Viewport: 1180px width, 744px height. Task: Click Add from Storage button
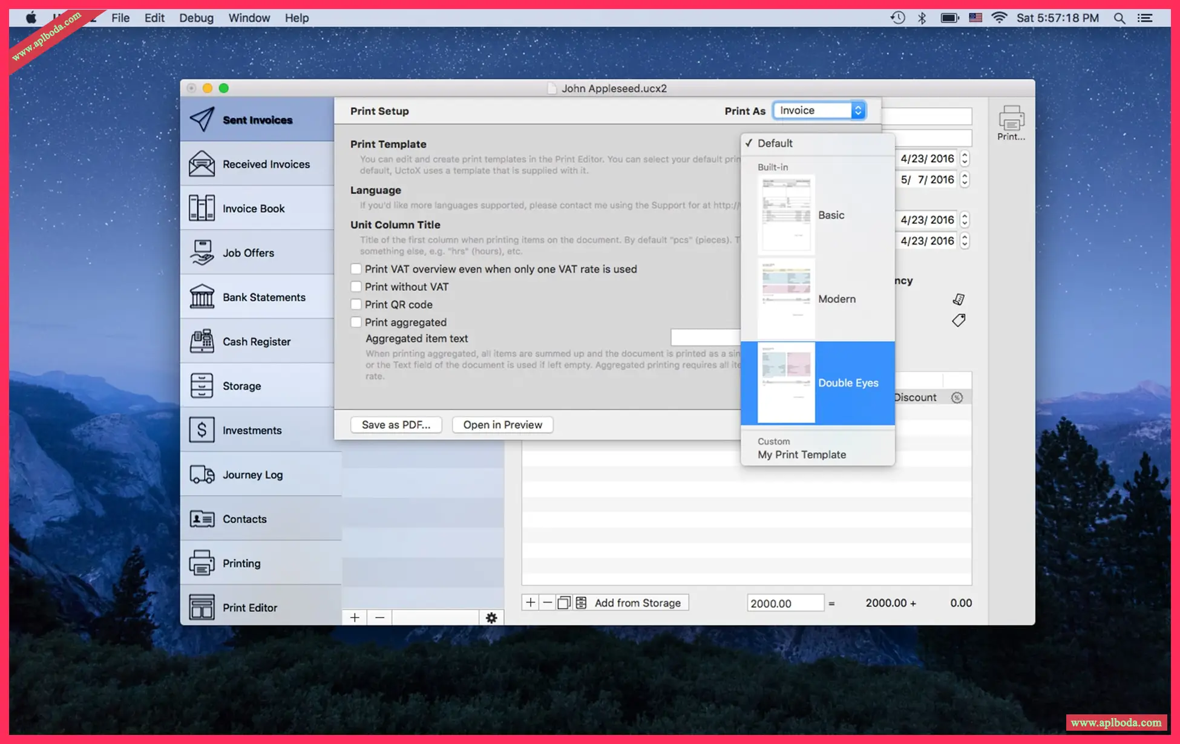click(631, 602)
